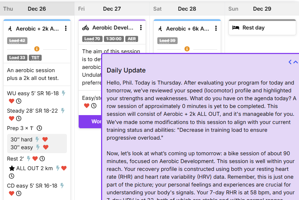
Task: Click the heart icon under WU easy 5'
Action: [12, 101]
